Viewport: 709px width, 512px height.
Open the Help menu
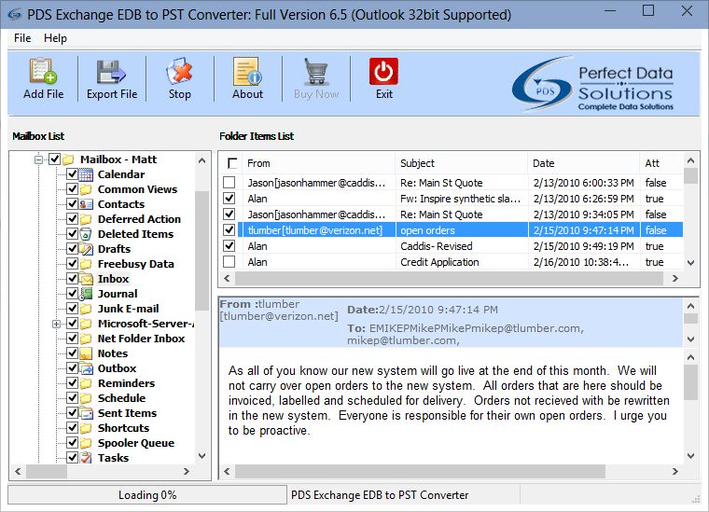click(55, 38)
